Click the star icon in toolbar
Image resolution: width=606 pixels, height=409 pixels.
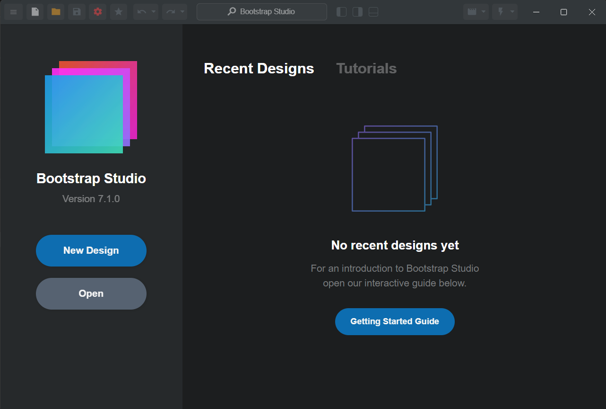click(x=119, y=12)
